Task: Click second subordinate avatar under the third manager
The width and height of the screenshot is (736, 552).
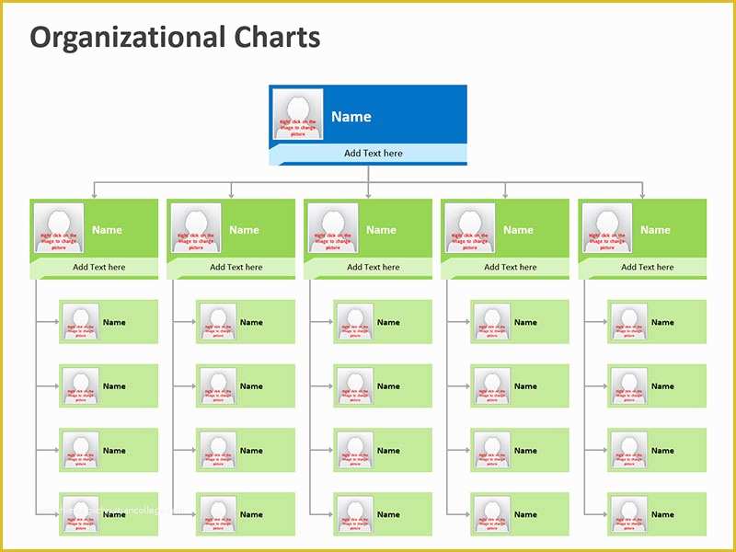Action: click(x=355, y=385)
